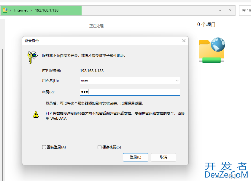Click the 登录身份 dialog title
The height and width of the screenshot is (181, 251).
coord(32,41)
